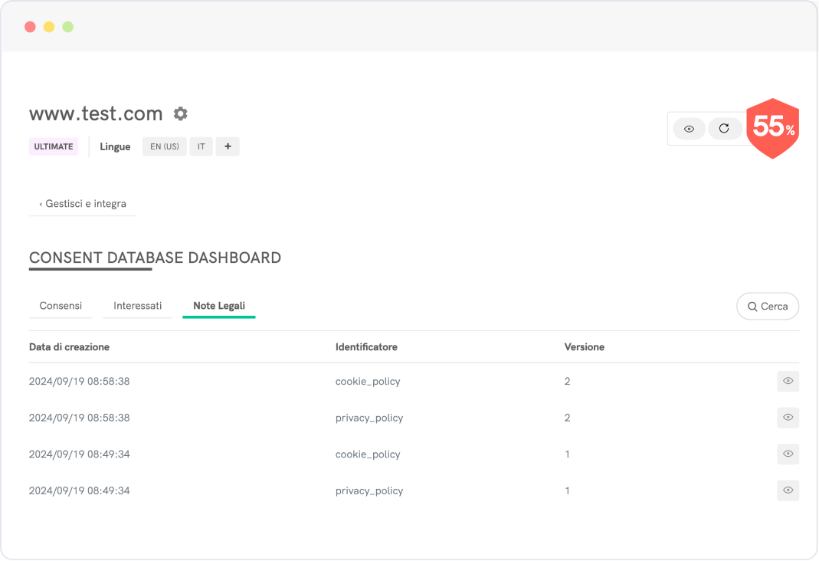Select the IT language chip
The width and height of the screenshot is (819, 561).
(x=201, y=146)
